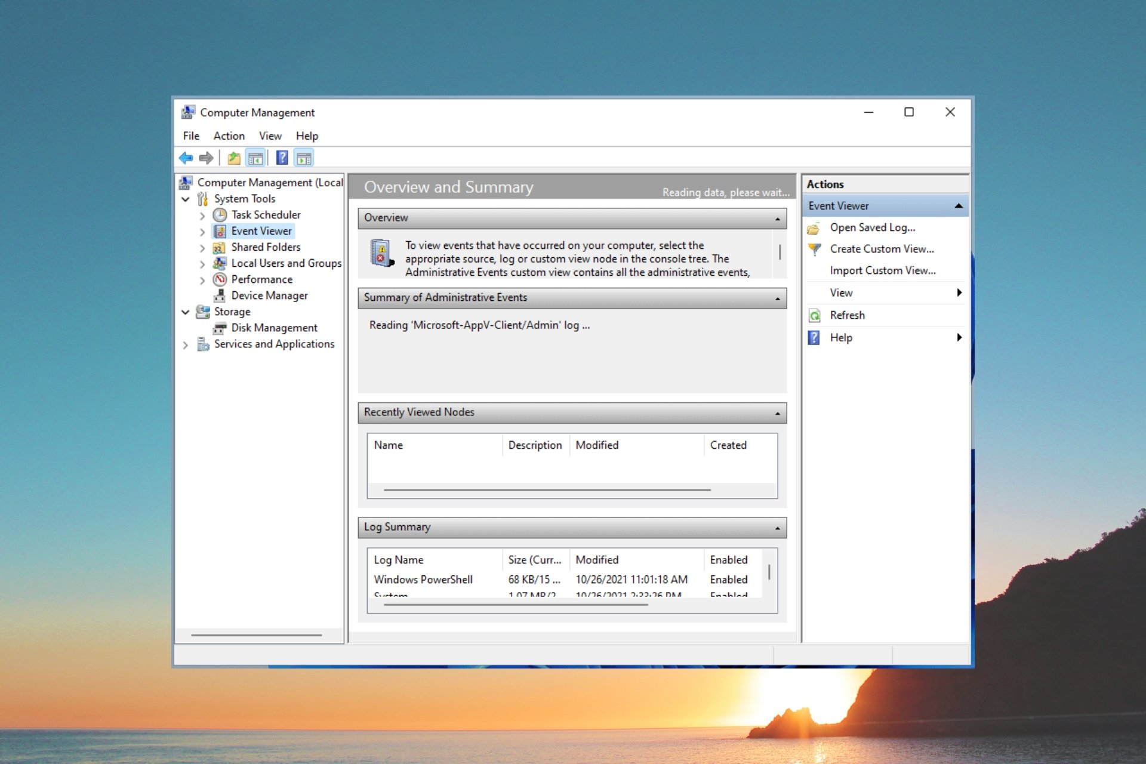Image resolution: width=1146 pixels, height=764 pixels.
Task: Click the Event Viewer tree icon
Action: click(220, 231)
